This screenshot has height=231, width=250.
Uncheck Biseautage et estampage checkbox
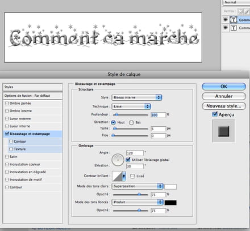click(x=7, y=134)
